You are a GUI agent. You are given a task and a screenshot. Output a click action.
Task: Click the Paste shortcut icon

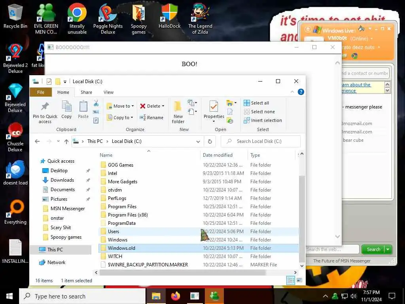pyautogui.click(x=96, y=120)
